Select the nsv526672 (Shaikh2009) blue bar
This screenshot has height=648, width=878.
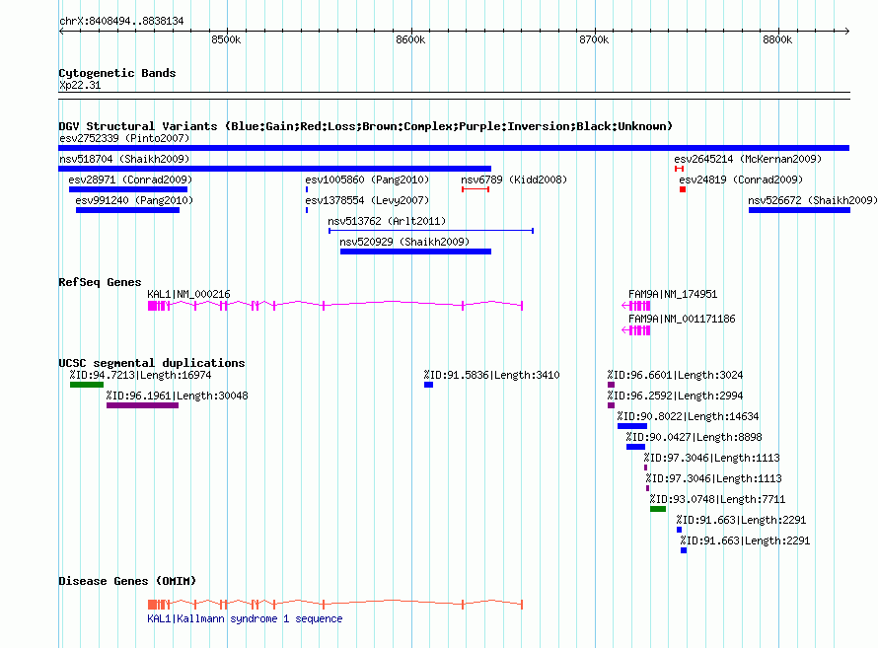[x=799, y=210]
